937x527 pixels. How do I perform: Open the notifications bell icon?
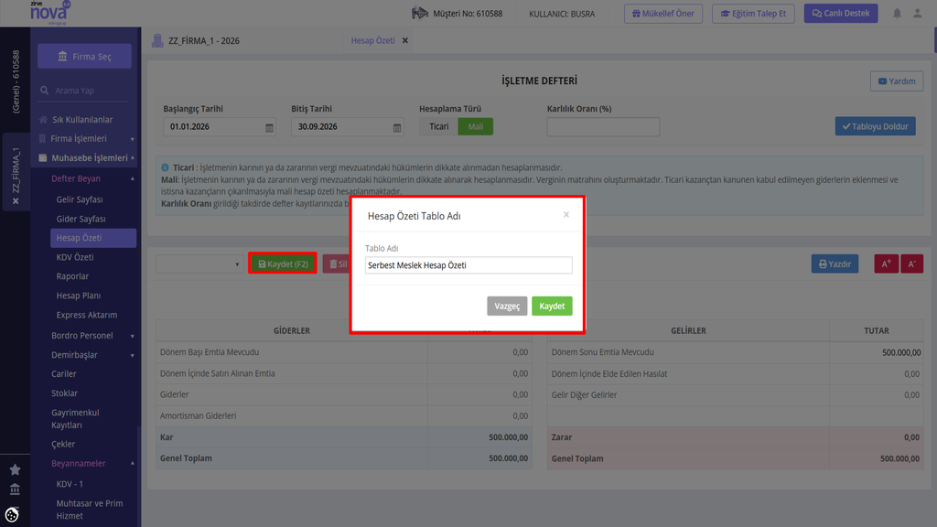click(897, 13)
